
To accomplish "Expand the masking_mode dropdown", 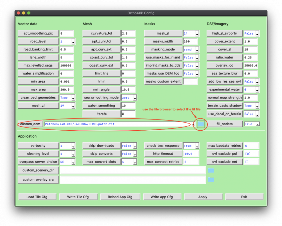I will pos(197,50).
